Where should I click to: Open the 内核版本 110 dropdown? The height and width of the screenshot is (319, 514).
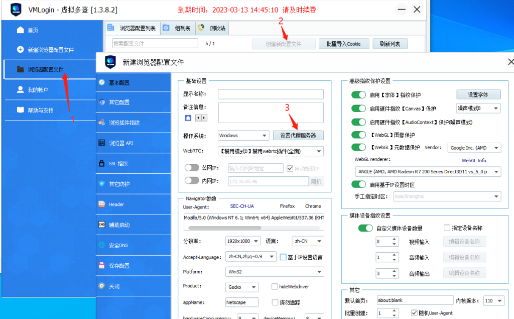tap(494, 300)
